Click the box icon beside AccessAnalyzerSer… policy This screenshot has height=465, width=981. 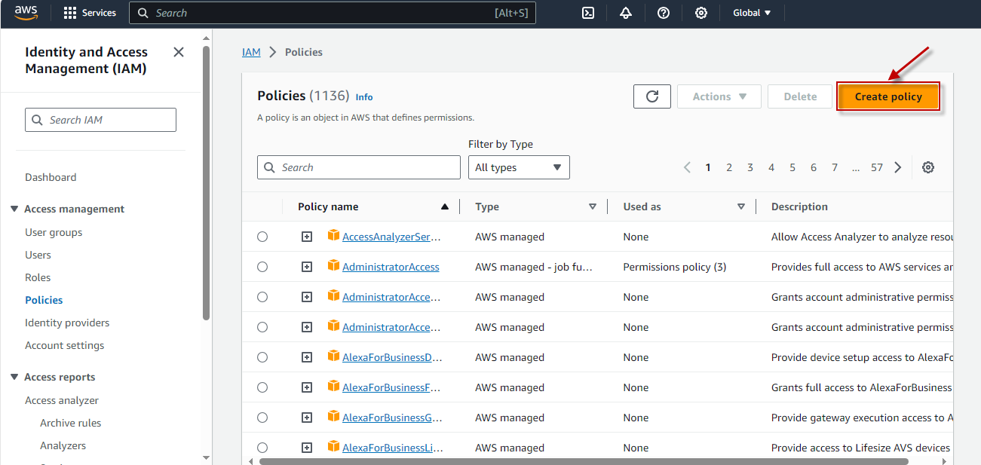pyautogui.click(x=334, y=236)
